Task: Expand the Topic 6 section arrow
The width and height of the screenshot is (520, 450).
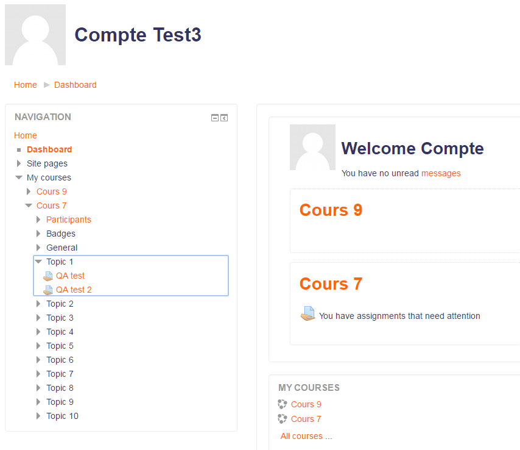Action: (x=38, y=360)
